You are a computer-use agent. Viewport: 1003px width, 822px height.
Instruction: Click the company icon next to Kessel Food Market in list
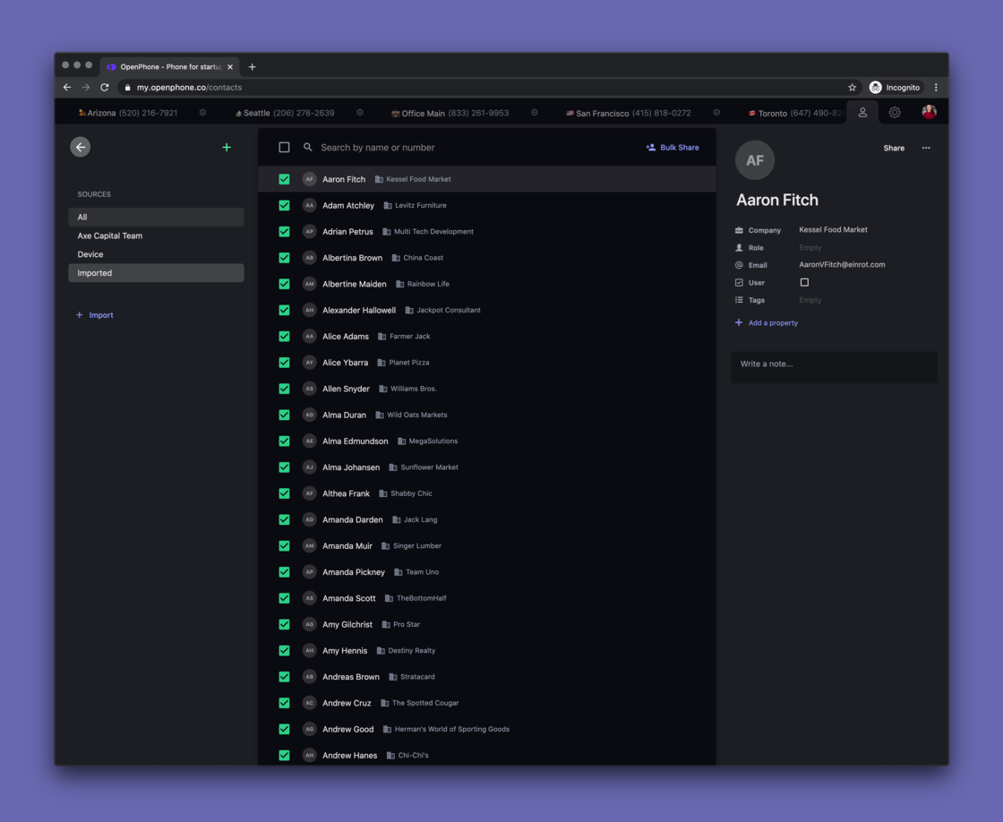click(379, 179)
